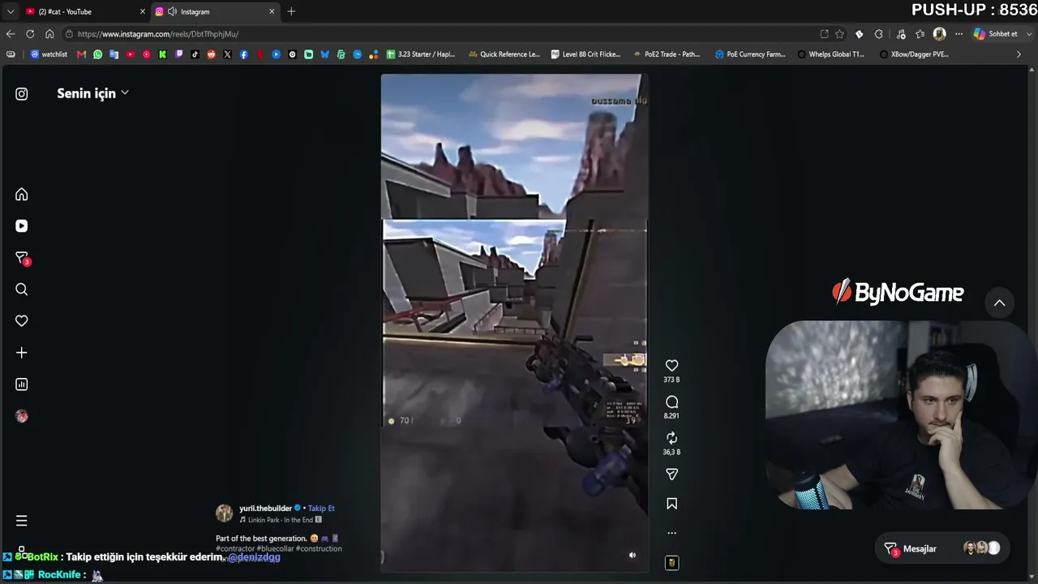Screen dimensions: 1038x584
Task: Open Reels section in Instagram sidebar
Action: (x=22, y=226)
